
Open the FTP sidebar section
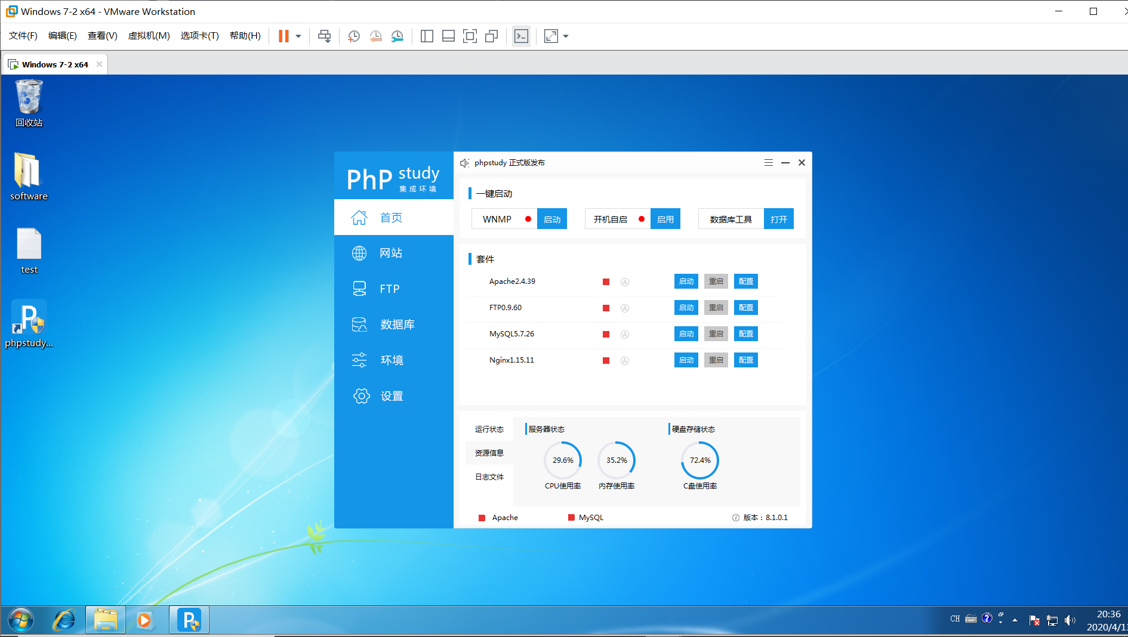click(394, 289)
